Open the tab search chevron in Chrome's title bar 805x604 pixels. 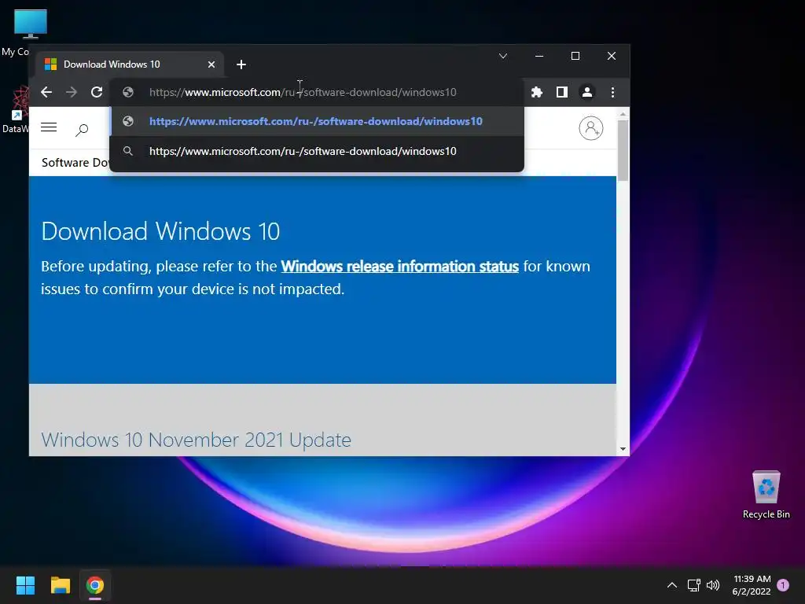503,56
